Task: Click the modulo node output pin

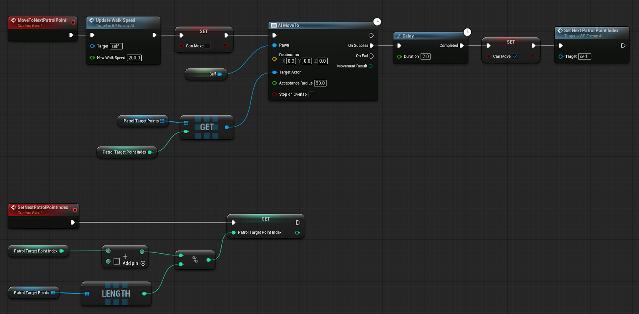Action: coord(208,260)
